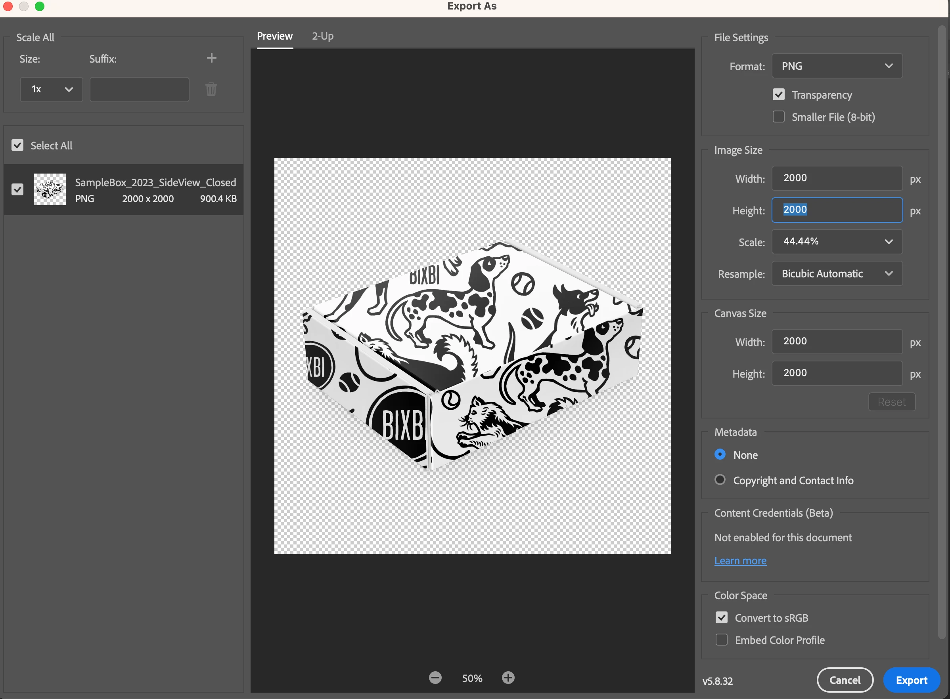The width and height of the screenshot is (950, 699).
Task: Enable Embed Color Profile checkbox
Action: [721, 640]
